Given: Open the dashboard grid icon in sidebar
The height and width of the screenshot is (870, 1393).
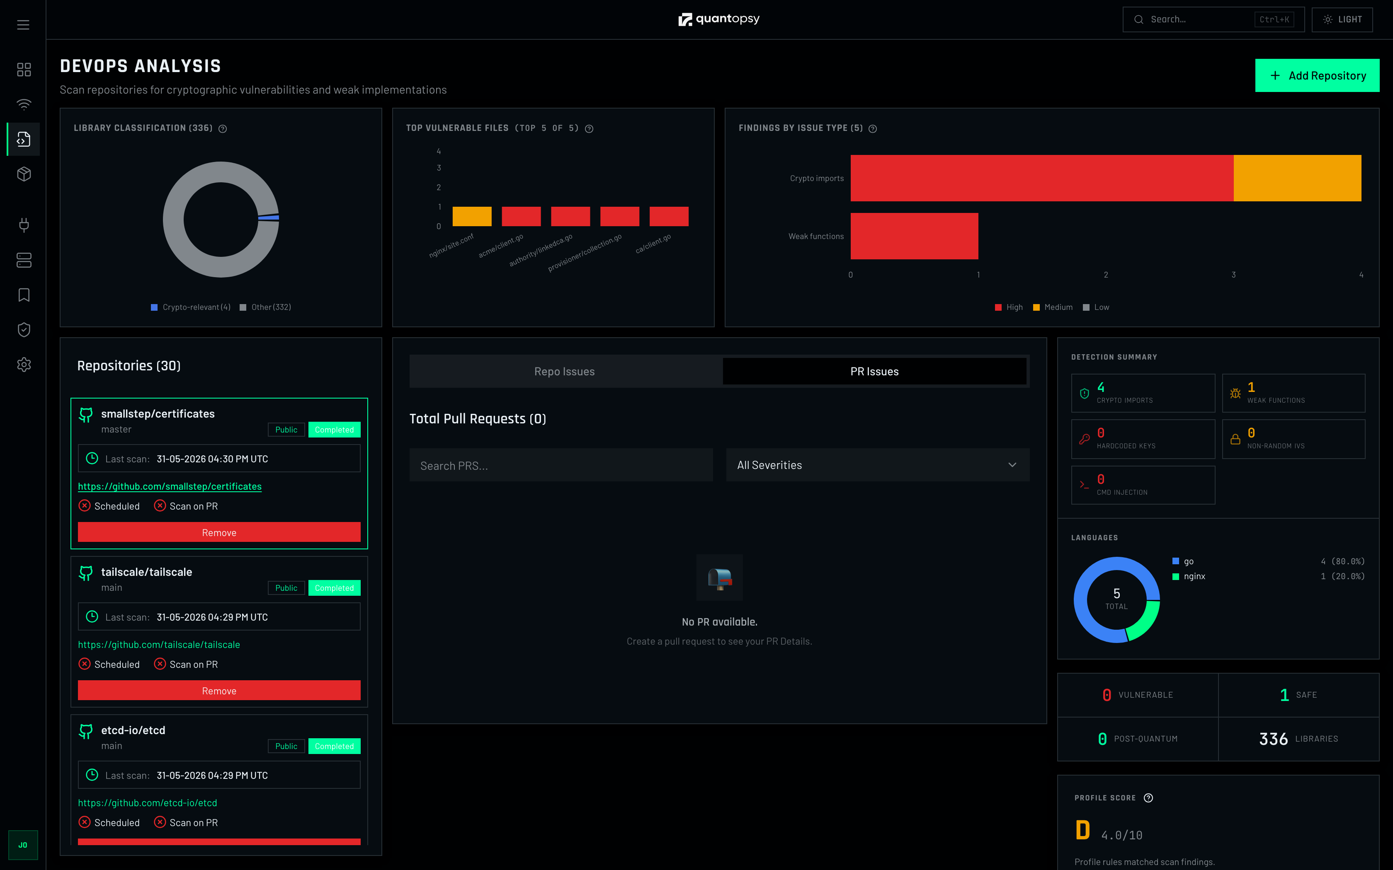Looking at the screenshot, I should pos(24,70).
